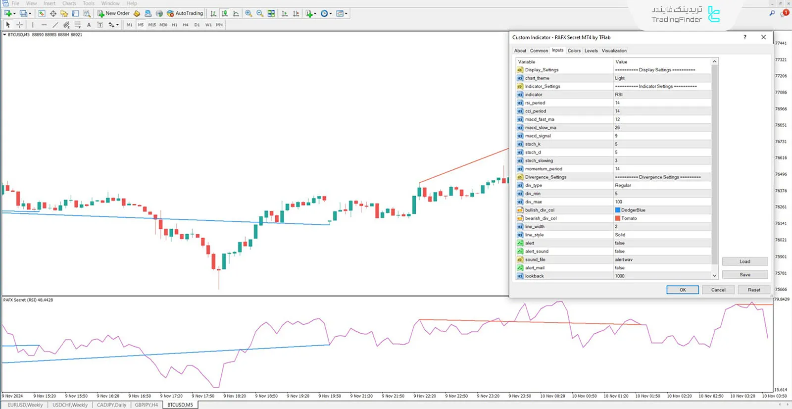The image size is (792, 409).
Task: Select the Crosshair cursor tool
Action: (20, 25)
